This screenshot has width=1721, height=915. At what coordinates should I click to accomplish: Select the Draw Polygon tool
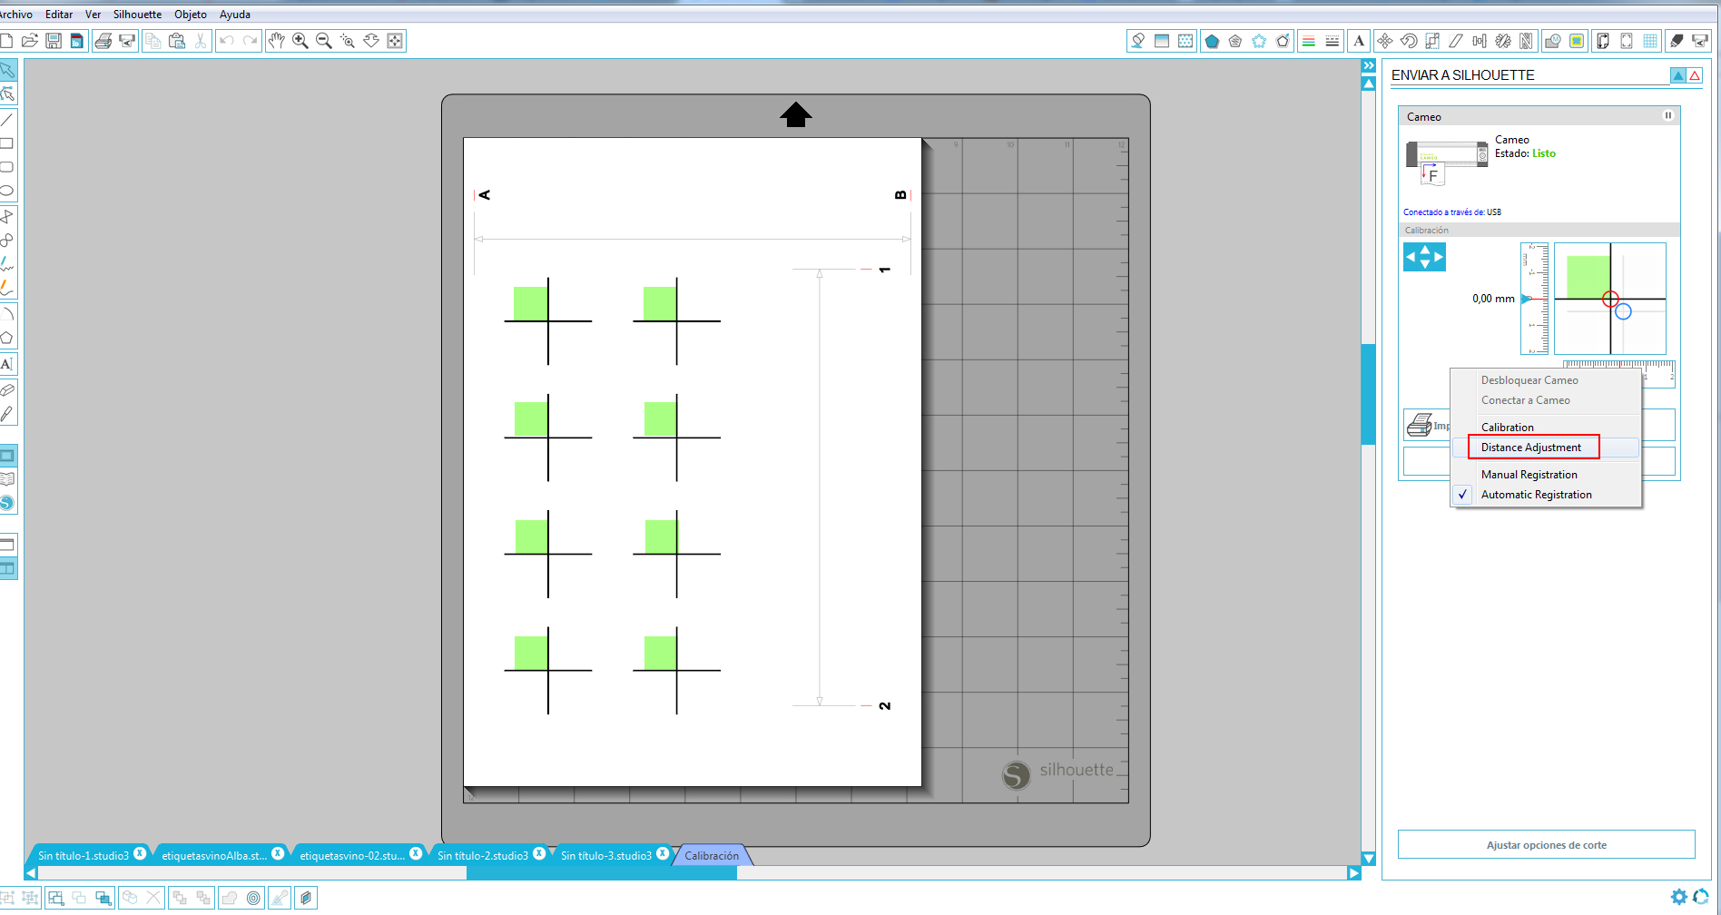click(x=7, y=339)
